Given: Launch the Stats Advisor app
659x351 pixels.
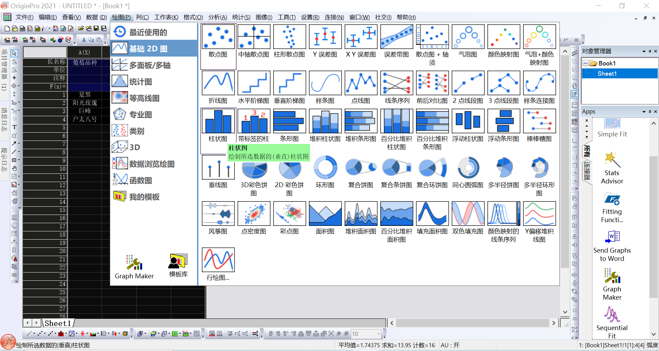Looking at the screenshot, I should 612,168.
